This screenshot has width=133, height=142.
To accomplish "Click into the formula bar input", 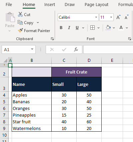I will click(108, 49).
